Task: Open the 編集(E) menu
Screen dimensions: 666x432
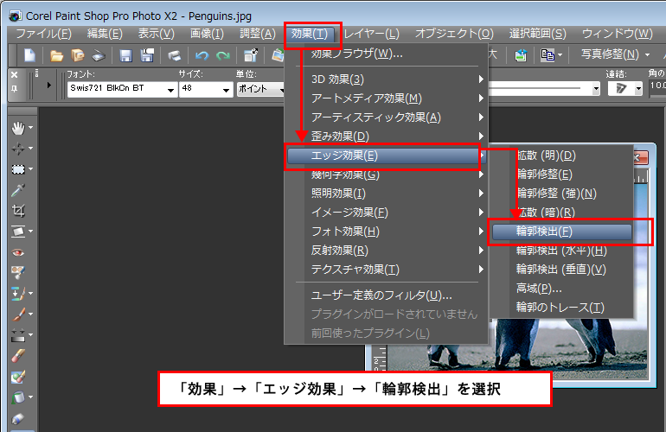Action: (x=105, y=34)
